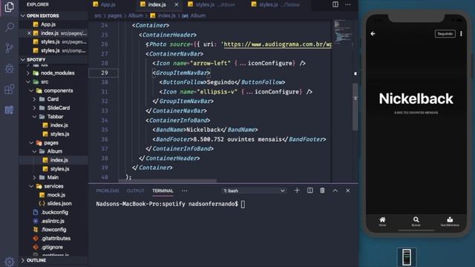
Task: Click the Album breadcrumb folder
Action: 135,16
